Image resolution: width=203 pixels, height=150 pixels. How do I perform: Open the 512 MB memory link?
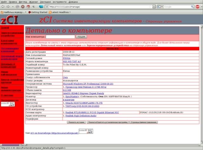[67, 90]
